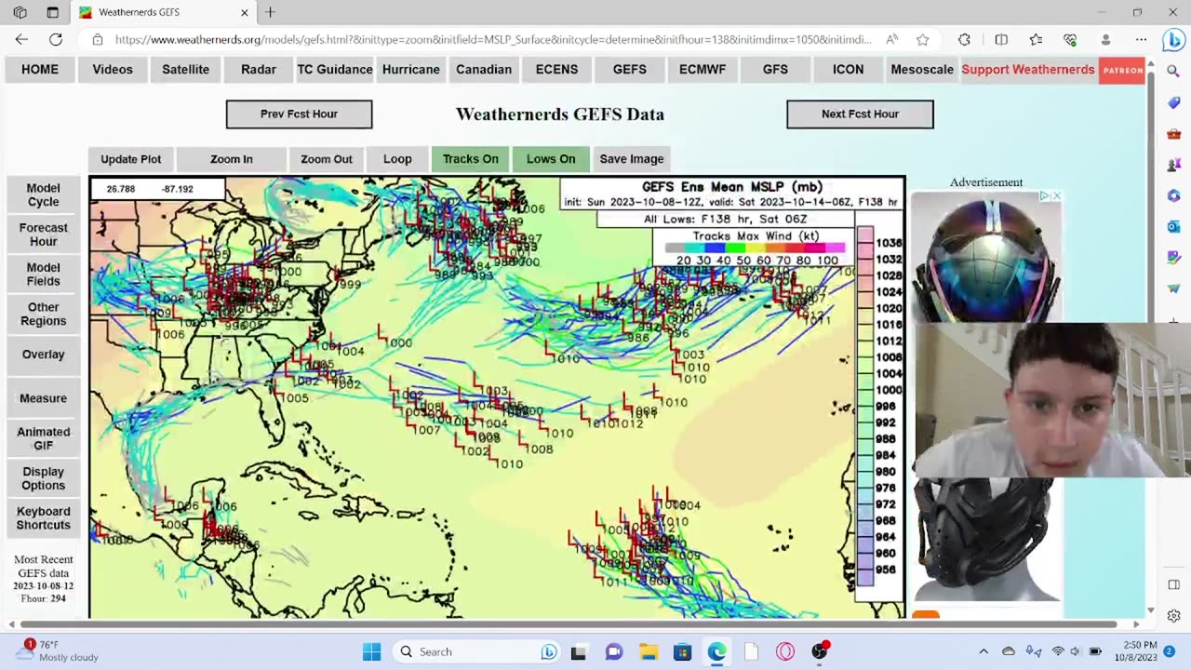
Task: Open the Radar menu item
Action: tap(258, 70)
